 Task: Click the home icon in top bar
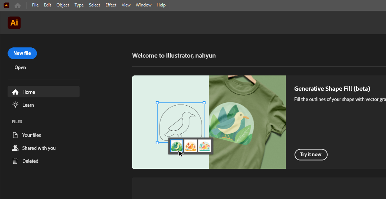click(18, 5)
